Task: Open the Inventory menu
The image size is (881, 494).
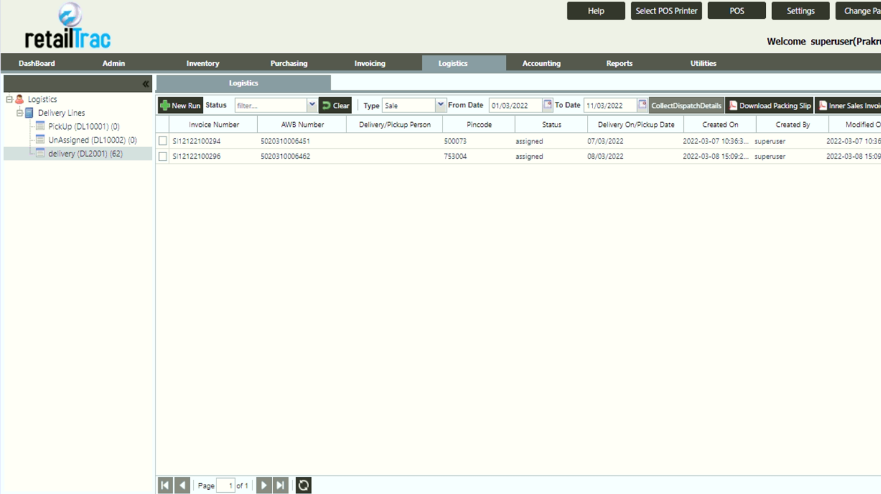Action: click(x=203, y=63)
